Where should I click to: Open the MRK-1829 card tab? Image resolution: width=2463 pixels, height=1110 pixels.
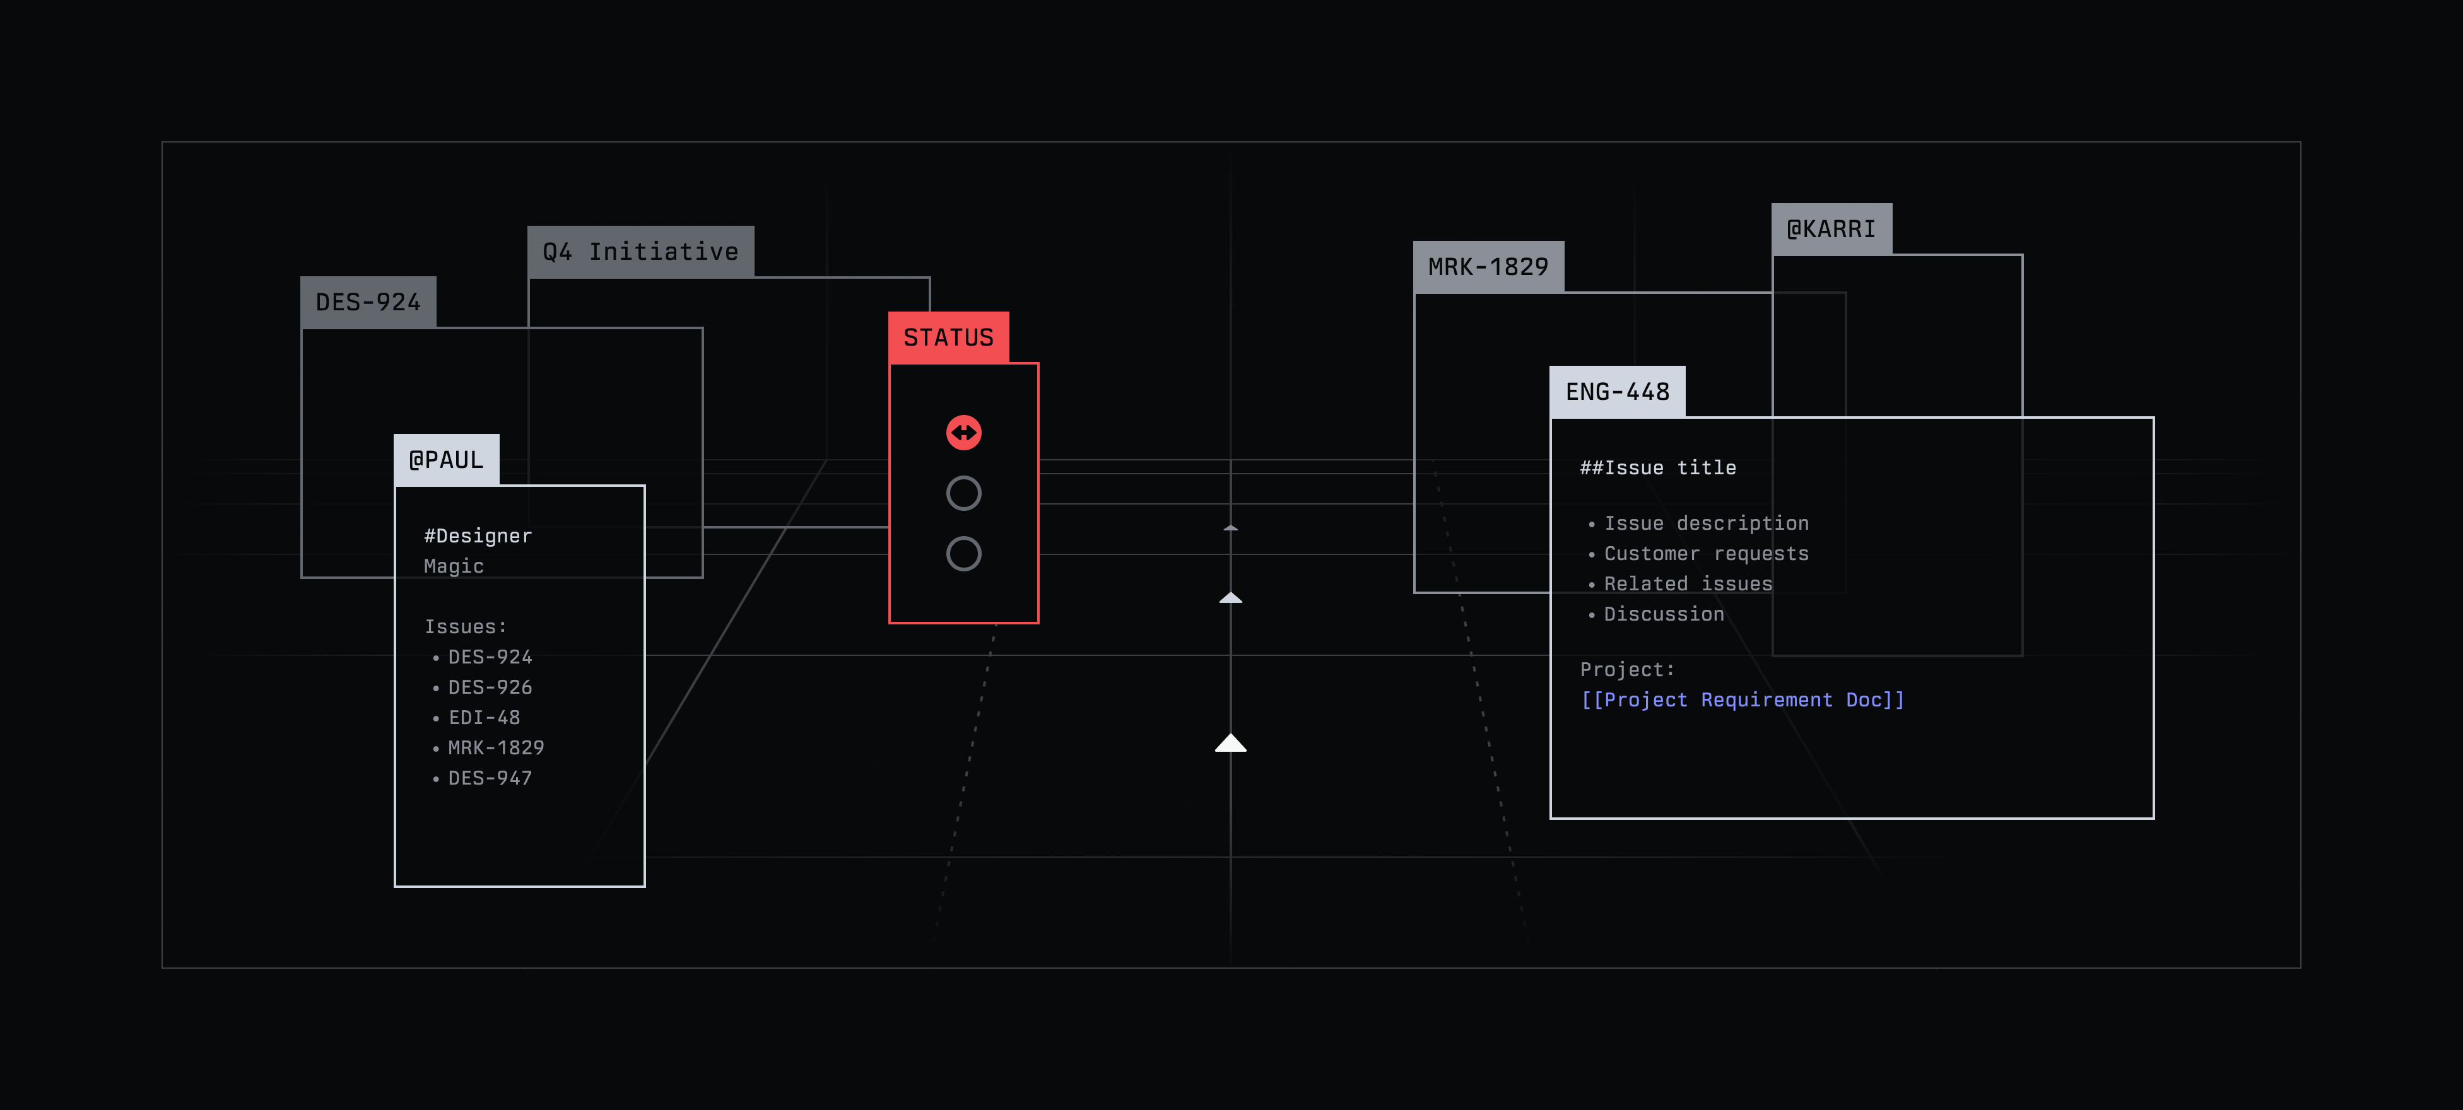pyautogui.click(x=1488, y=267)
